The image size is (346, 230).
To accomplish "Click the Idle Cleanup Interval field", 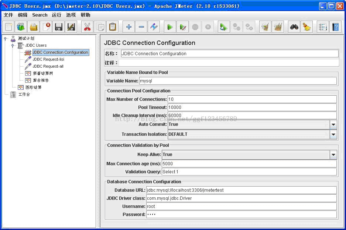I will point(252,116).
